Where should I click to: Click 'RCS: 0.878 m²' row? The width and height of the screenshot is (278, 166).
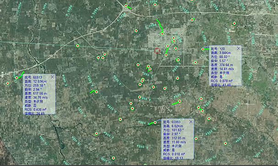coord(222,81)
